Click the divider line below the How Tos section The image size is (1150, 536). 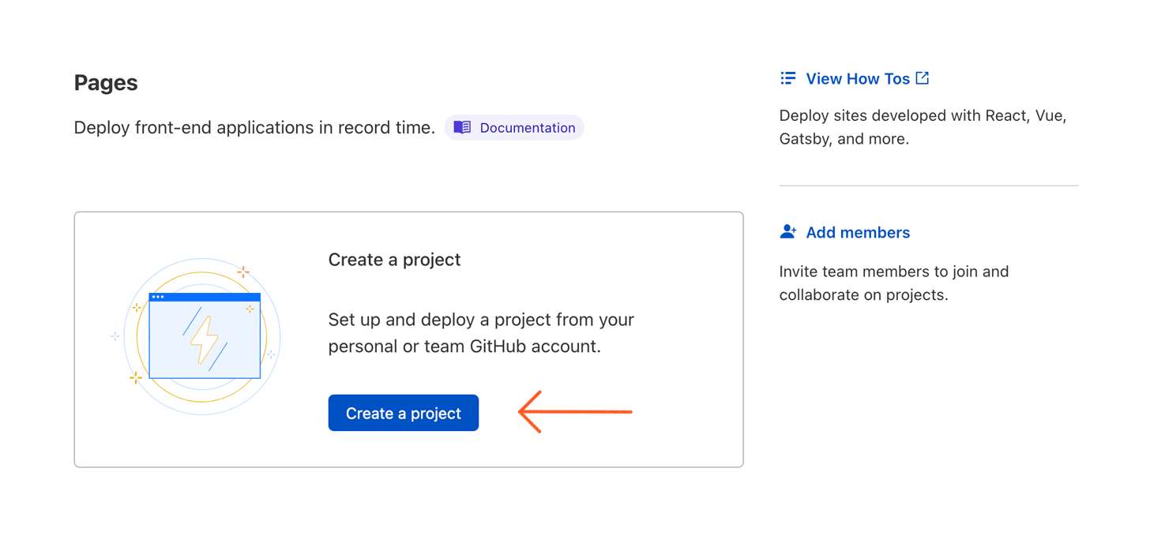929,185
